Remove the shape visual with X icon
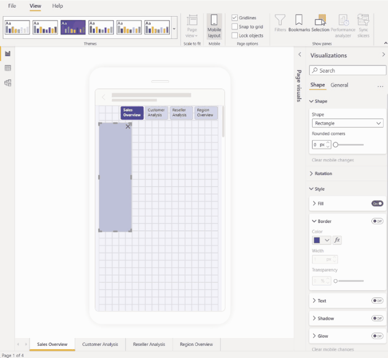The width and height of the screenshot is (388, 358). click(x=128, y=126)
